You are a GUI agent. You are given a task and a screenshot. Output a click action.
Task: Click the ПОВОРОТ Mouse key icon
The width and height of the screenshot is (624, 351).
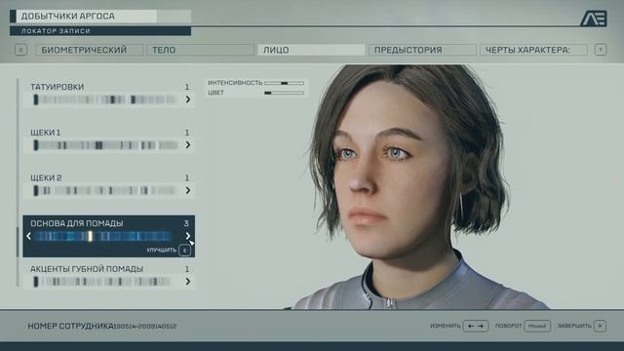[x=537, y=326]
